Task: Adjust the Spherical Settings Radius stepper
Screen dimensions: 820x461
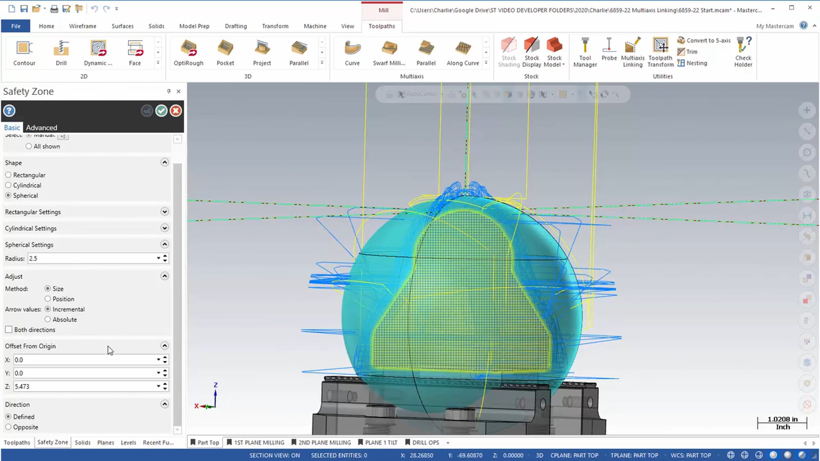Action: pyautogui.click(x=164, y=258)
